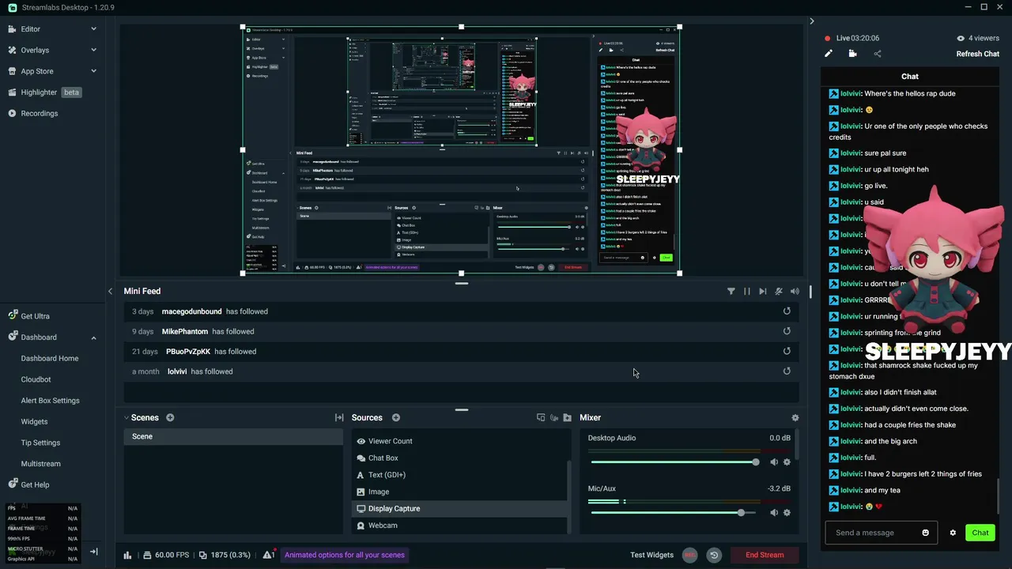This screenshot has height=569, width=1012.
Task: Expand the Editor chevron
Action: pos(93,29)
